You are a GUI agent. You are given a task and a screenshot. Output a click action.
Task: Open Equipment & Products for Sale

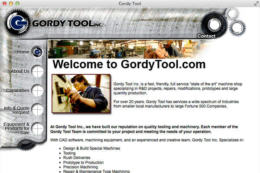pyautogui.click(x=16, y=128)
